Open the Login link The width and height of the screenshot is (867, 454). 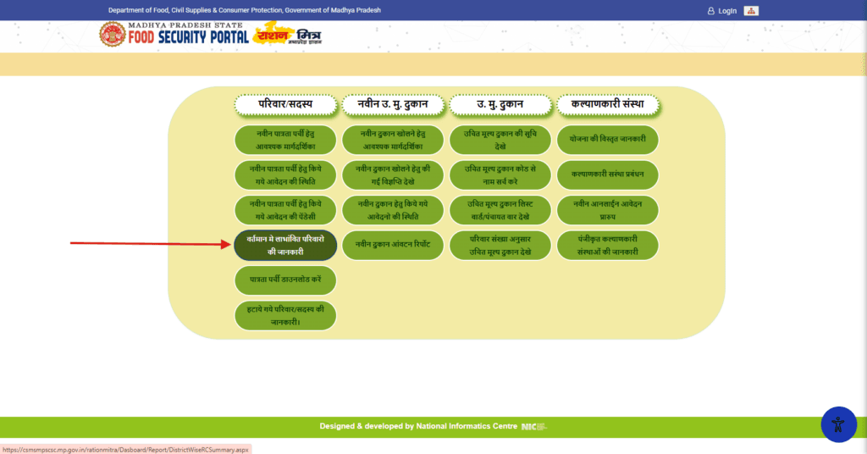727,11
